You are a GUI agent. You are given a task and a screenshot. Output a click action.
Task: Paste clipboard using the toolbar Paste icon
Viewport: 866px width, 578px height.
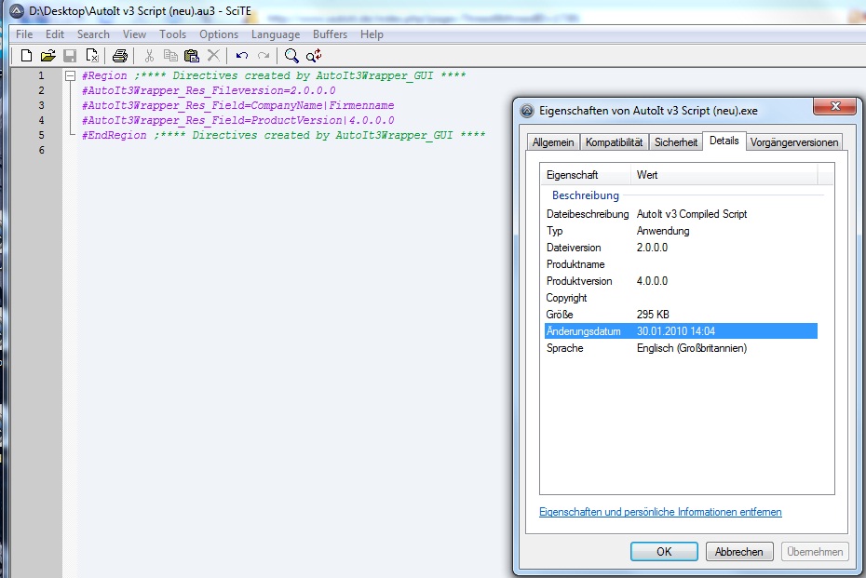pos(192,56)
